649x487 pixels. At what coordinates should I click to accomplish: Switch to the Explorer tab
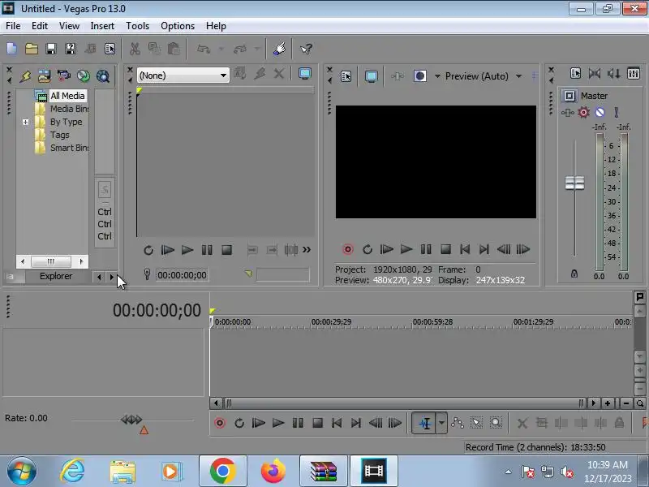point(56,276)
